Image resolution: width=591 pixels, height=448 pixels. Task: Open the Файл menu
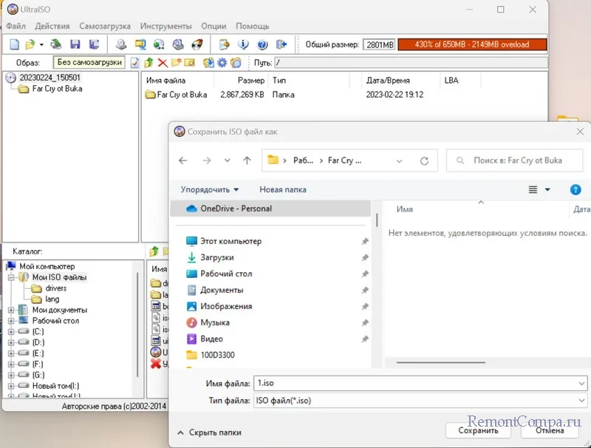16,26
